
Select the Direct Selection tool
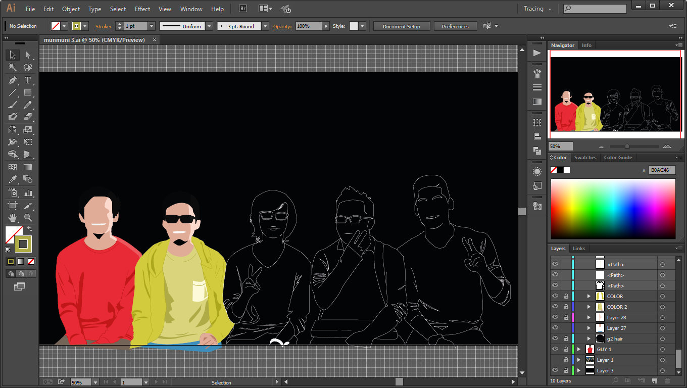tap(28, 55)
